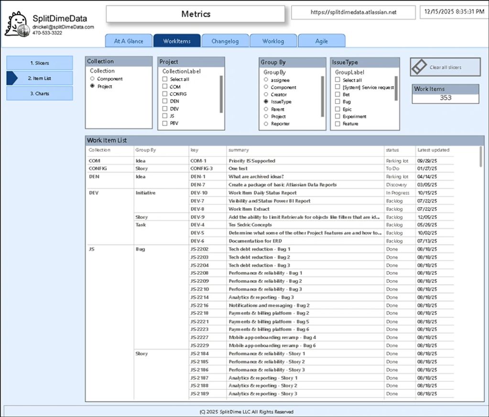Go to the Worklog tab
Screen dimensions: 489x417
click(x=273, y=41)
